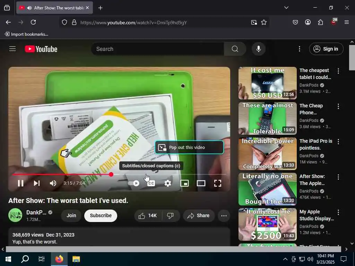
Task: Click the red video progress scrubber
Action: coord(111,175)
